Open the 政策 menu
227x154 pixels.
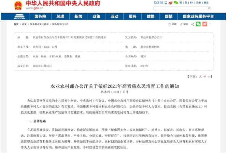pos(96,16)
